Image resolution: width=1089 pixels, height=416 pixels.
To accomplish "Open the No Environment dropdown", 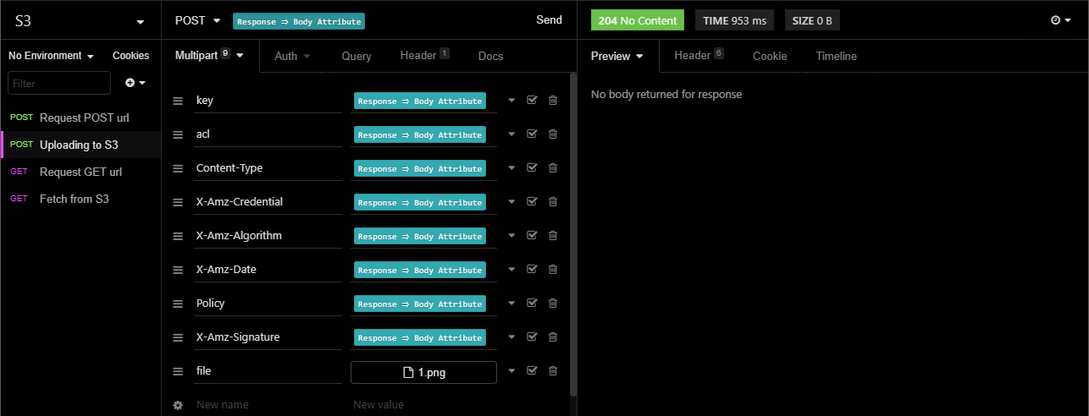I will [52, 56].
